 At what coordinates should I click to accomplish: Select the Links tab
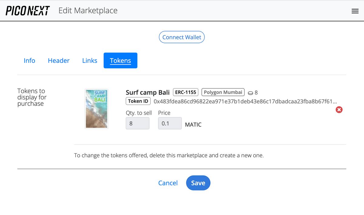click(x=89, y=60)
